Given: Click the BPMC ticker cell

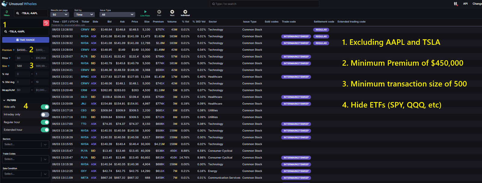Looking at the screenshot, I should point(85,77).
